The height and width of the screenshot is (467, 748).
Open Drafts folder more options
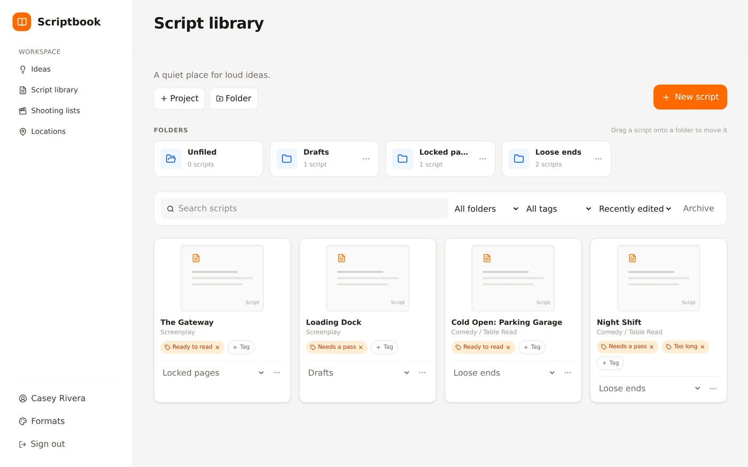pyautogui.click(x=366, y=159)
